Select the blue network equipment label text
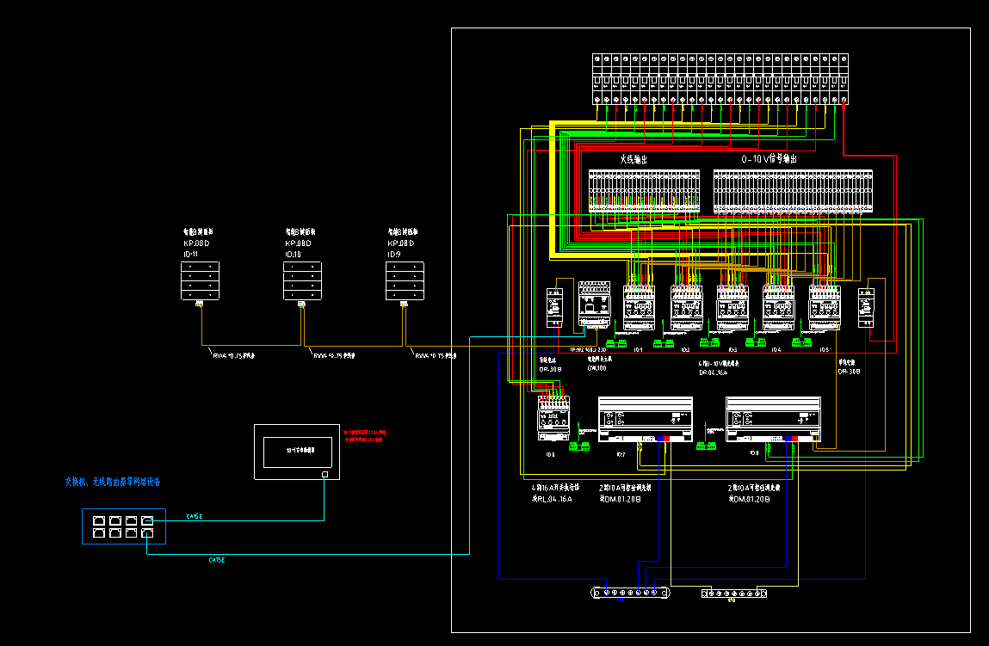 112,482
